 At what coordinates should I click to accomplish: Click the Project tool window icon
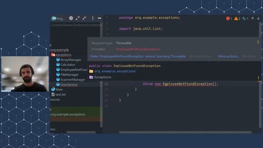point(54,18)
